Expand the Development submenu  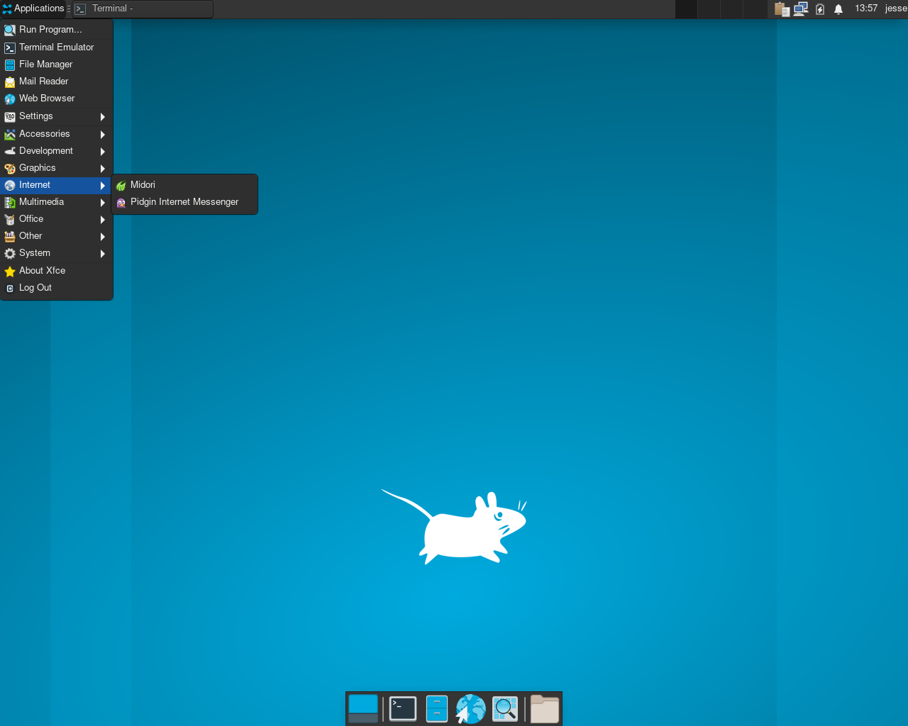tap(56, 151)
